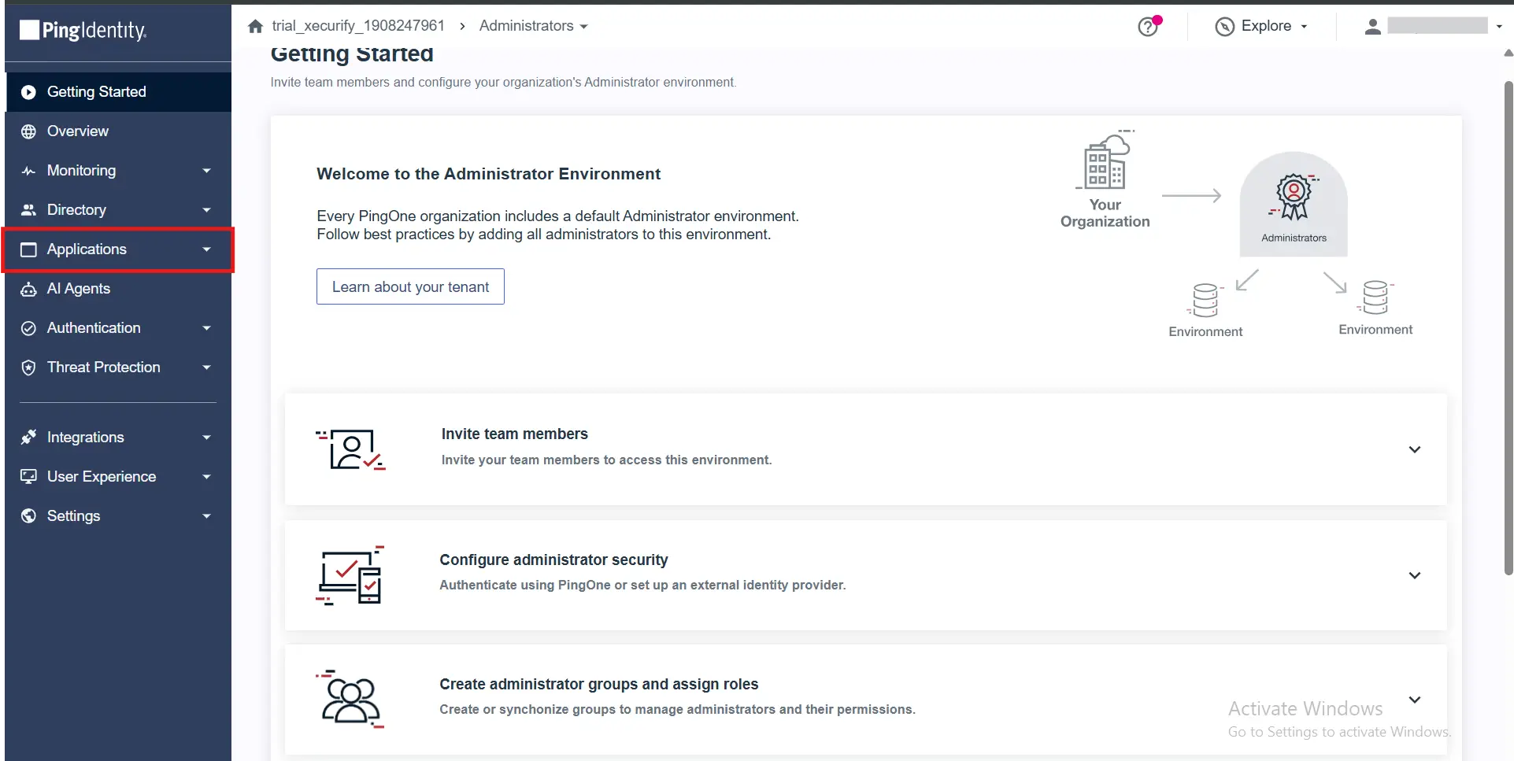1514x761 pixels.
Task: Select Getting Started in sidebar
Action: pos(118,92)
